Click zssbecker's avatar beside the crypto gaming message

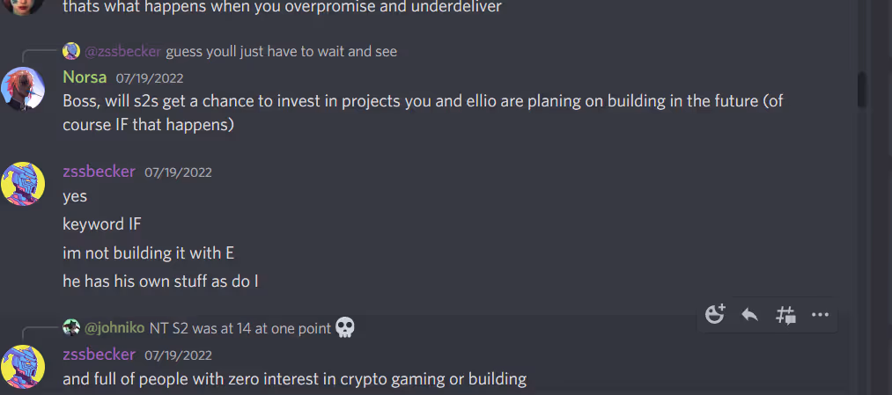(23, 367)
